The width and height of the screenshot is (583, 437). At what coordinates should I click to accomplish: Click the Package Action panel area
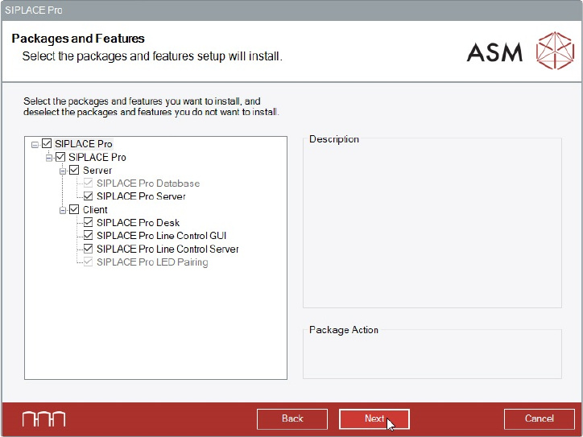coord(432,354)
